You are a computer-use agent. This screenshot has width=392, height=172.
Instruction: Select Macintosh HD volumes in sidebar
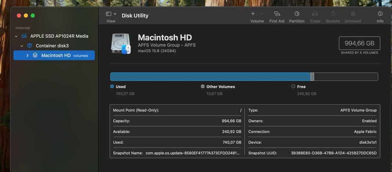[x=54, y=55]
